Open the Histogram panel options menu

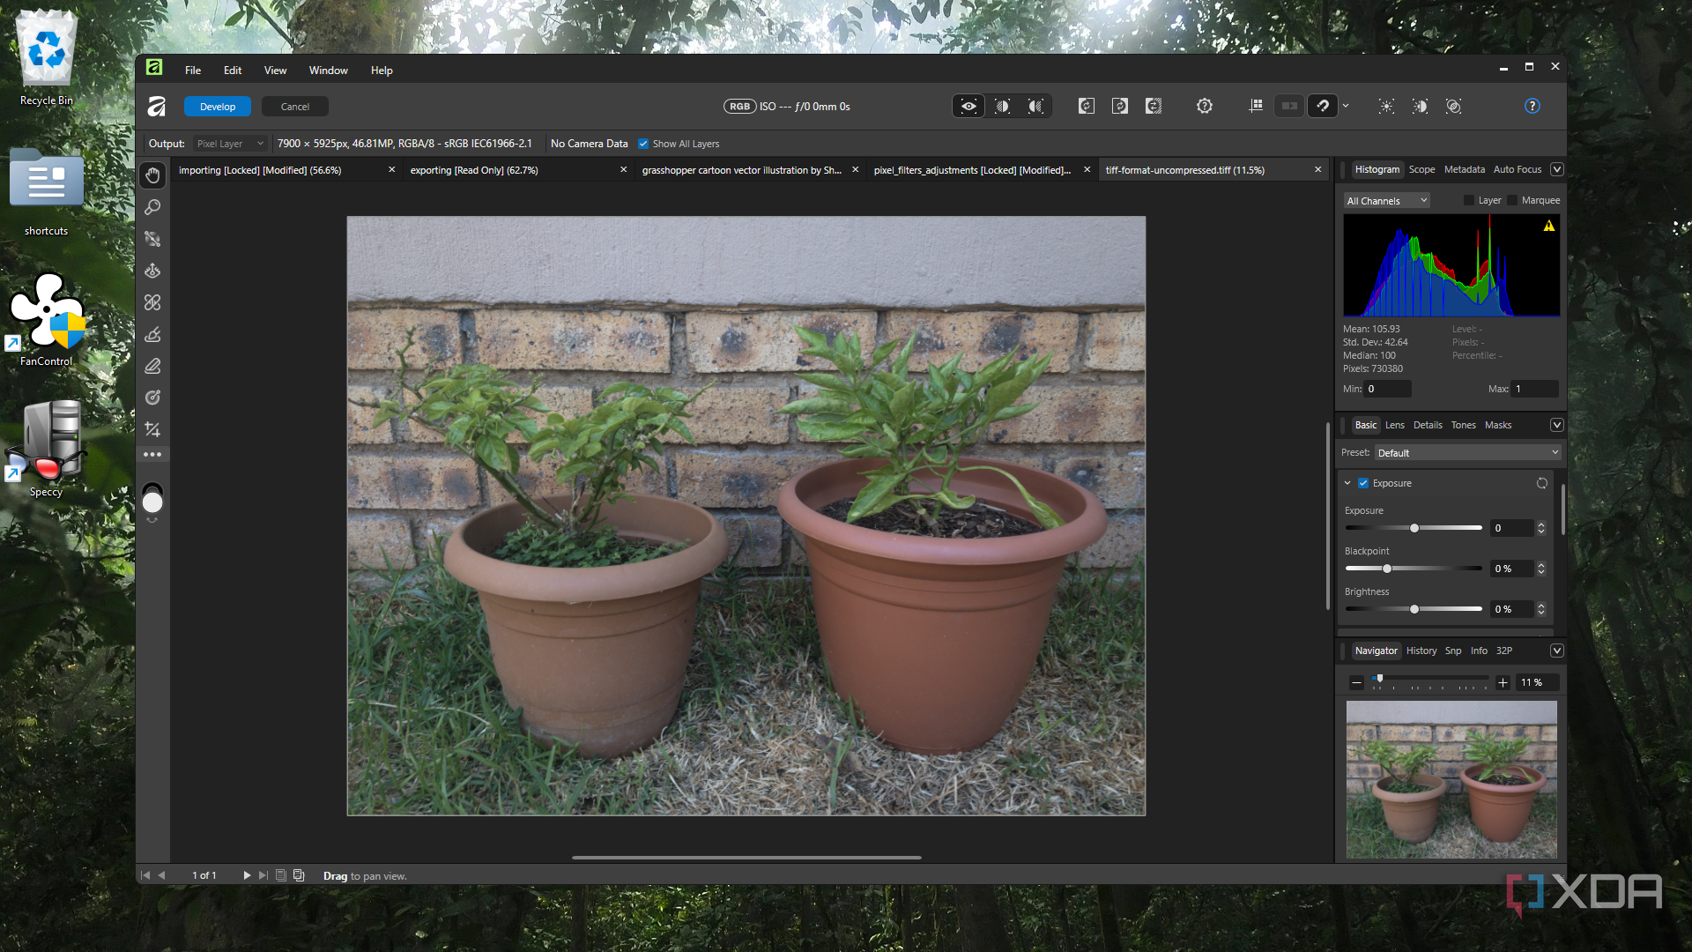[x=1557, y=169]
